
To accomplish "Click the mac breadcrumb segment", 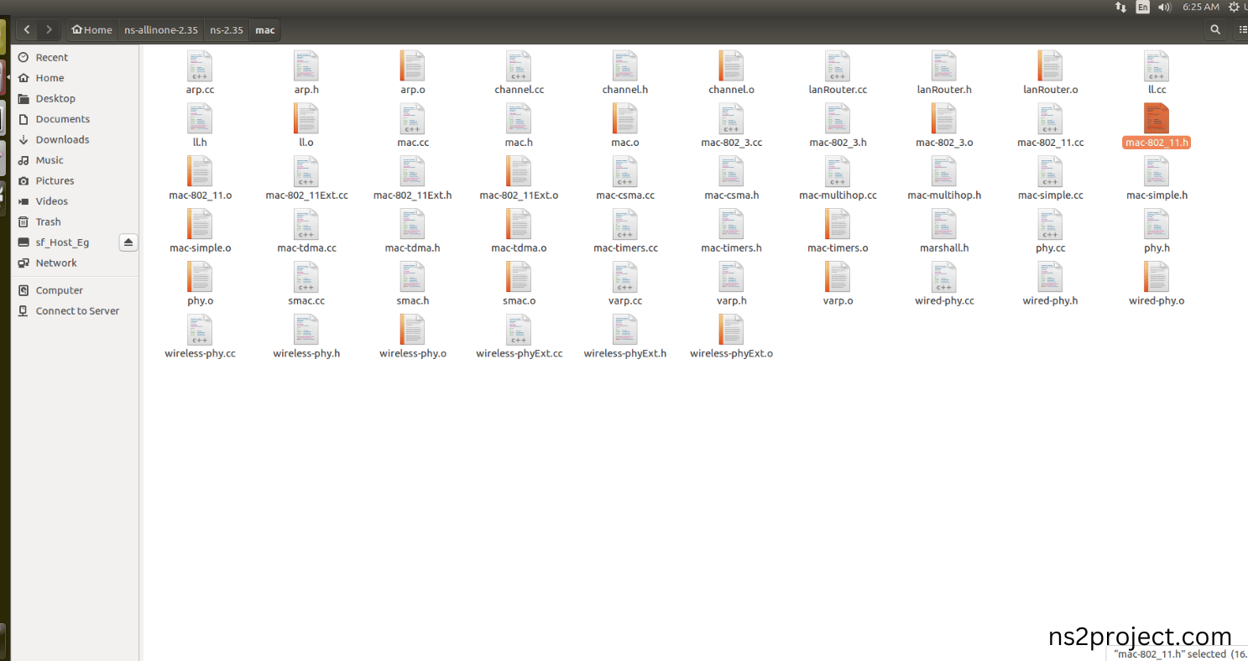I will [265, 30].
